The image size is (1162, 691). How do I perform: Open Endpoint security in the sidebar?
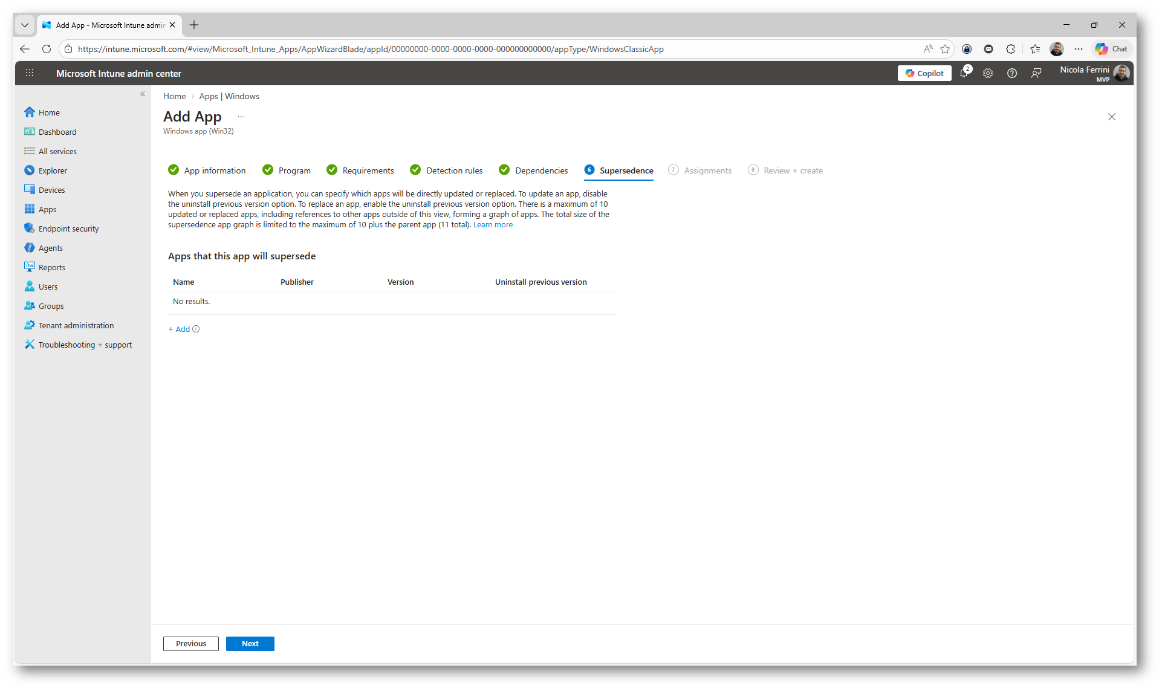tap(68, 229)
